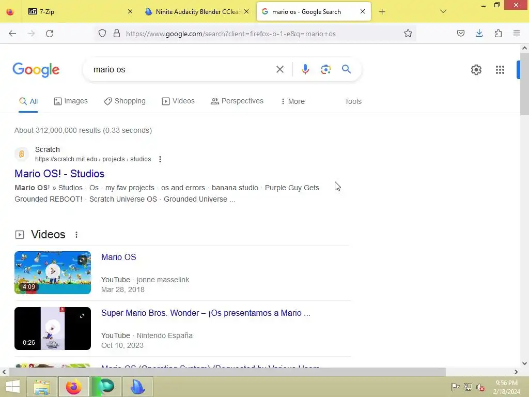
Task: Click the muted volume tray icon
Action: click(x=480, y=387)
